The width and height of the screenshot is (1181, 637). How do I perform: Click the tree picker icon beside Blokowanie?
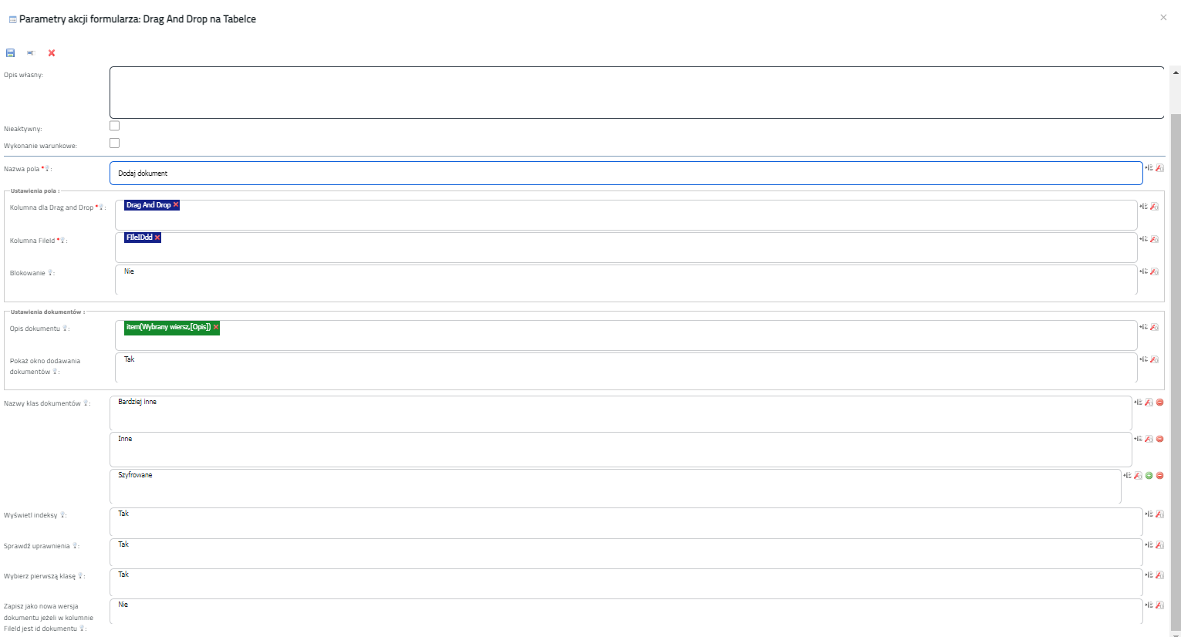tap(1143, 271)
